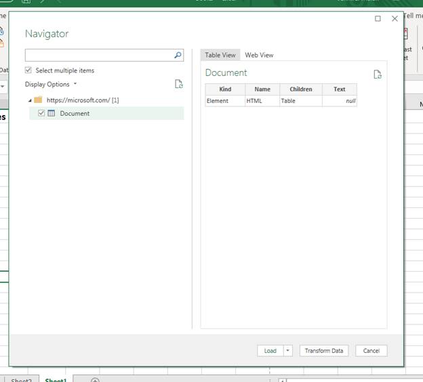Viewport: 423px width, 382px height.
Task: Click the Kind column header
Action: click(x=225, y=89)
